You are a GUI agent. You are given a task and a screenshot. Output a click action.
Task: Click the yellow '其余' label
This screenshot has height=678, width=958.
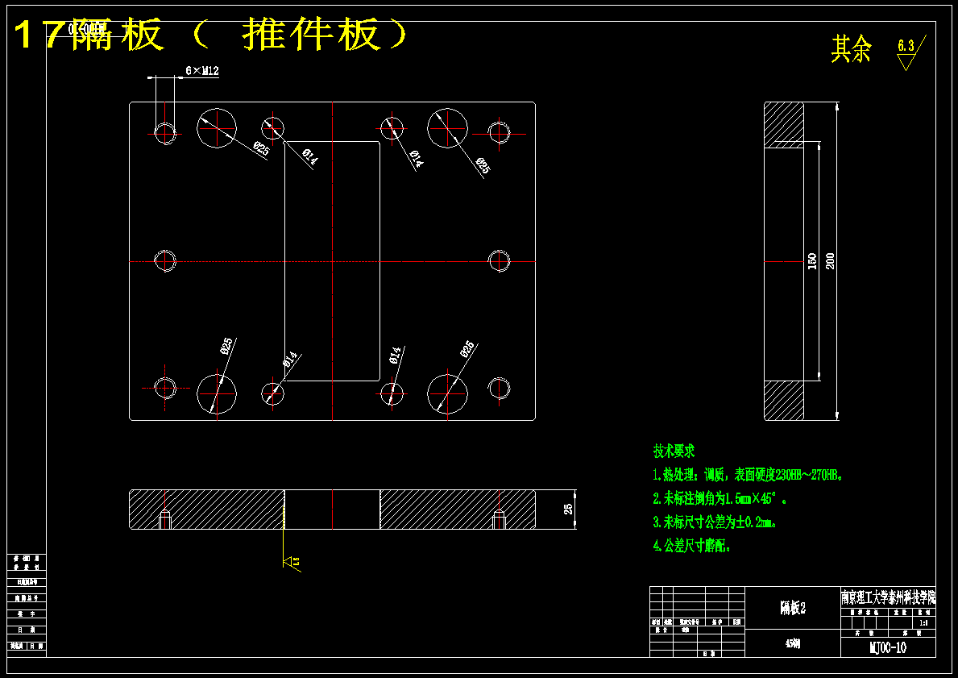tap(851, 49)
